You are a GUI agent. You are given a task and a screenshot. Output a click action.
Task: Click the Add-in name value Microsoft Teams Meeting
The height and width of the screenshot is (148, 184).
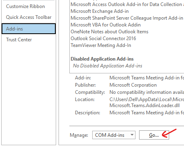coord(147,78)
